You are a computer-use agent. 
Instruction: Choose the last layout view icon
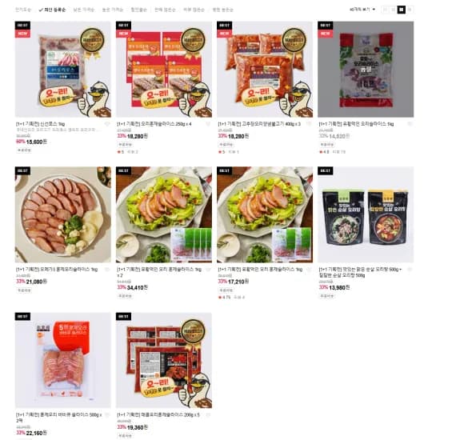click(410, 10)
